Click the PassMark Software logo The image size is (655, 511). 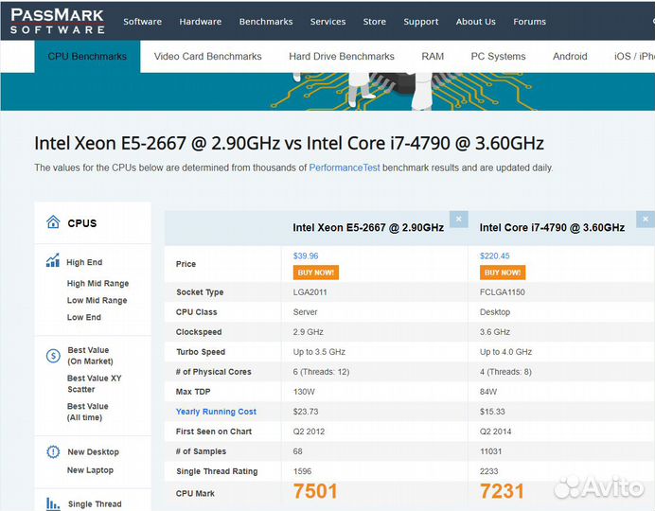[x=57, y=21]
